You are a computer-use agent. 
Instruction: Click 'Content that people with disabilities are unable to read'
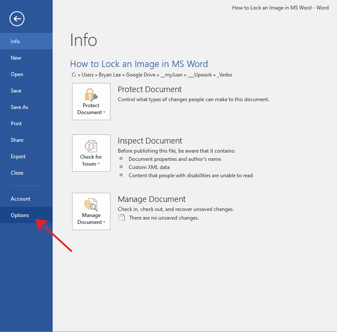click(x=191, y=175)
